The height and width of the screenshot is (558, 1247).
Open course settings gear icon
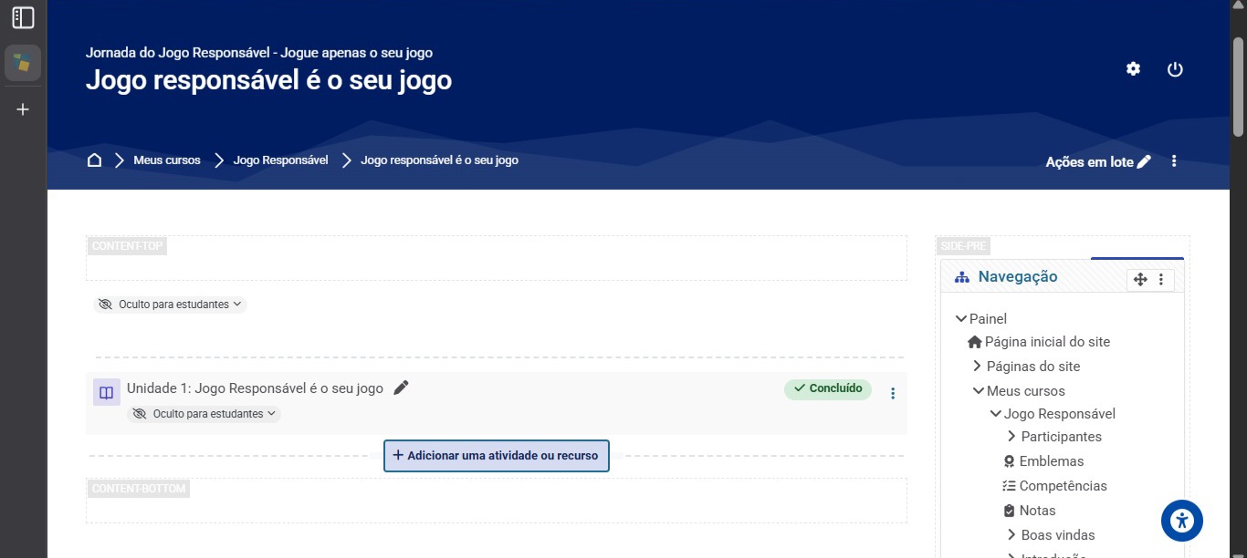[1133, 69]
